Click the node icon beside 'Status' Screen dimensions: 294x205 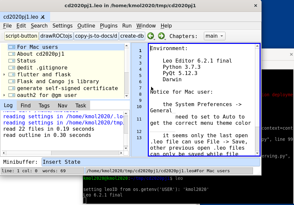pyautogui.click(x=12, y=61)
